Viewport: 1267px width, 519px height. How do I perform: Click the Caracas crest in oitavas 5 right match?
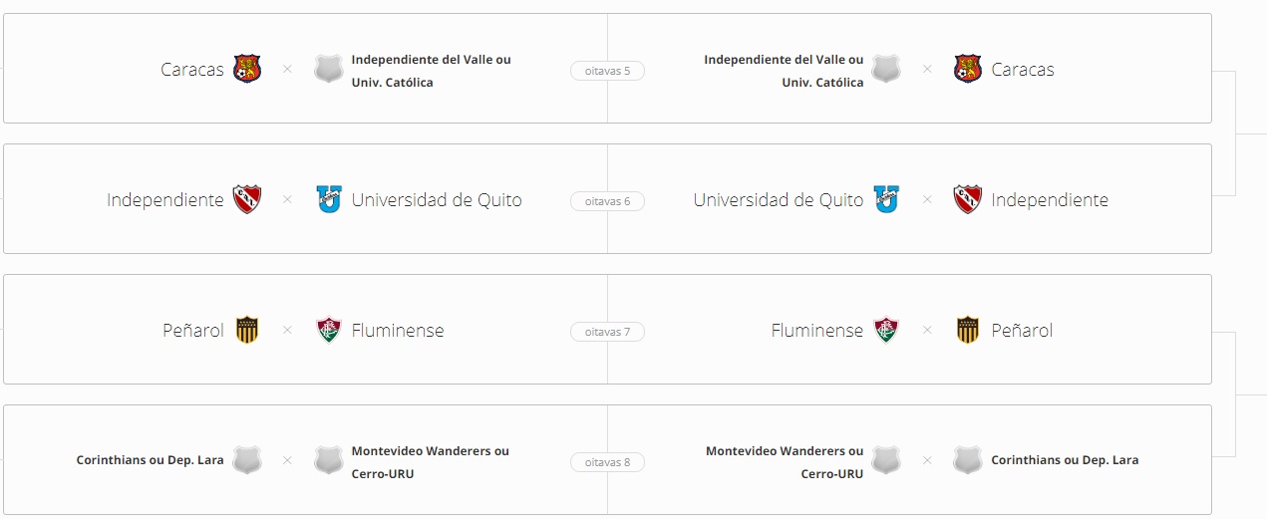(x=967, y=69)
